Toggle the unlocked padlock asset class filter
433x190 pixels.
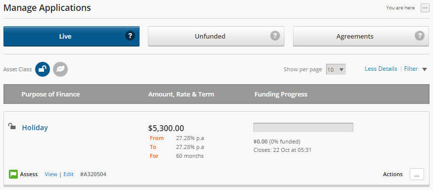[x=43, y=69]
